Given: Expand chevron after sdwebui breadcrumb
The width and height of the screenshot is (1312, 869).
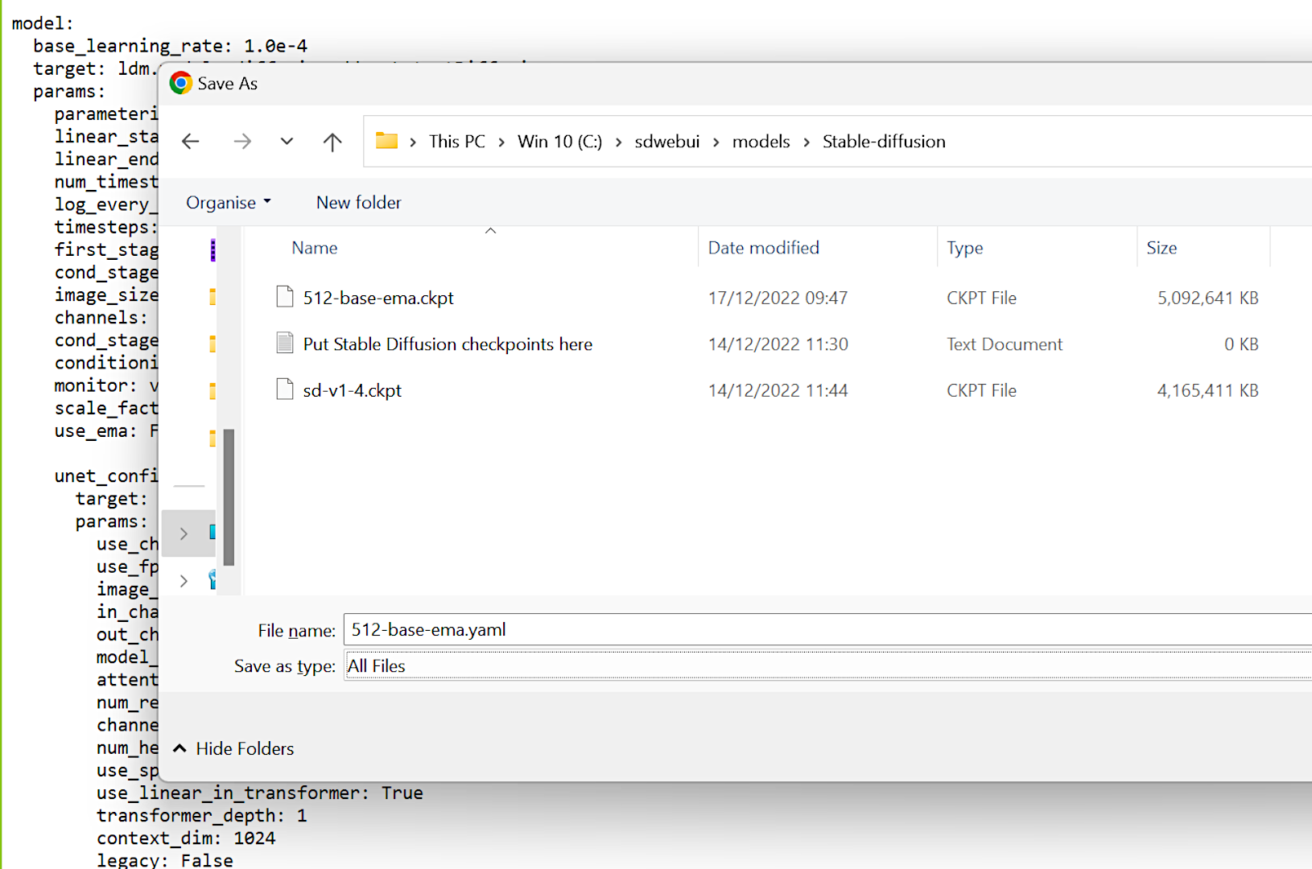Looking at the screenshot, I should [716, 142].
